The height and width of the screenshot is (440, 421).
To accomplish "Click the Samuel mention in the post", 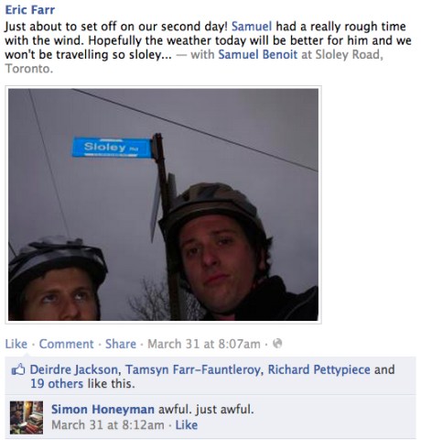I will pyautogui.click(x=252, y=27).
